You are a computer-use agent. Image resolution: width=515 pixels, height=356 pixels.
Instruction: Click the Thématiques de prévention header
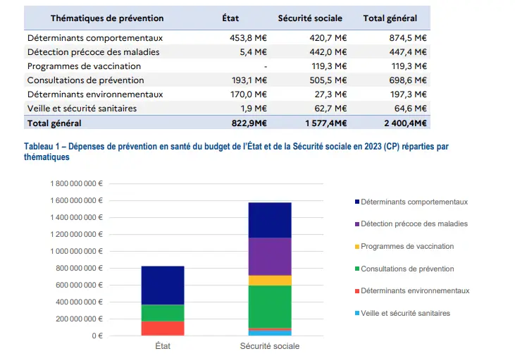pos(107,18)
